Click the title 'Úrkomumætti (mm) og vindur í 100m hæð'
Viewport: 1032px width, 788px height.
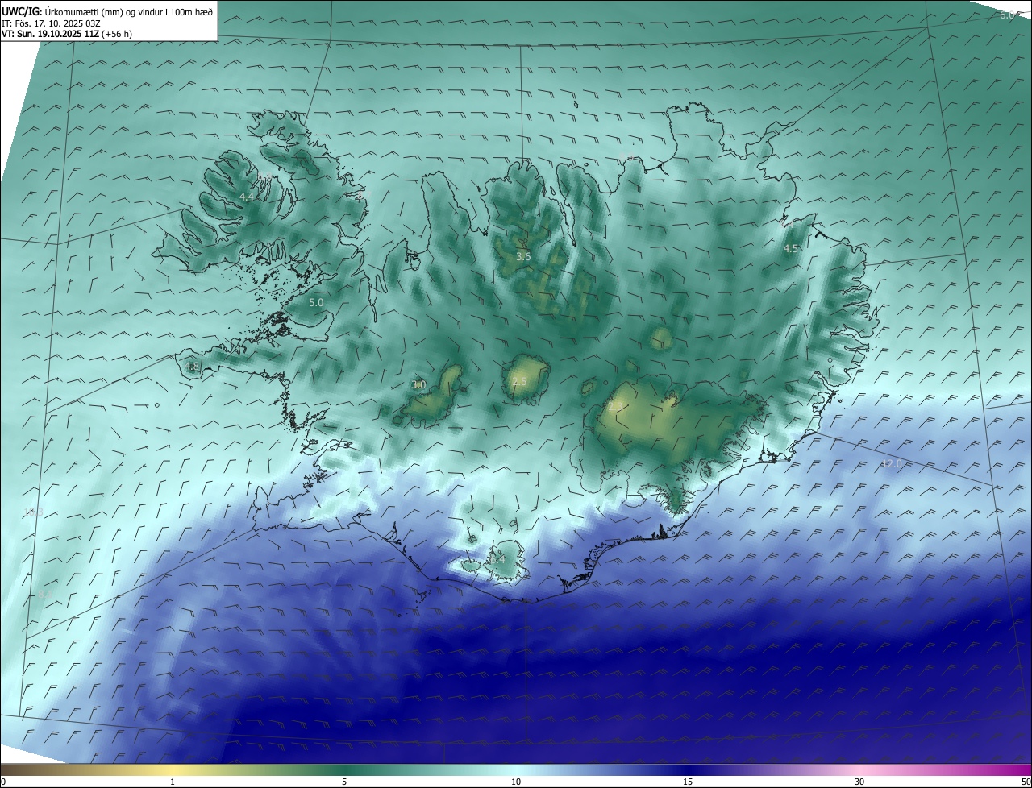coord(127,11)
